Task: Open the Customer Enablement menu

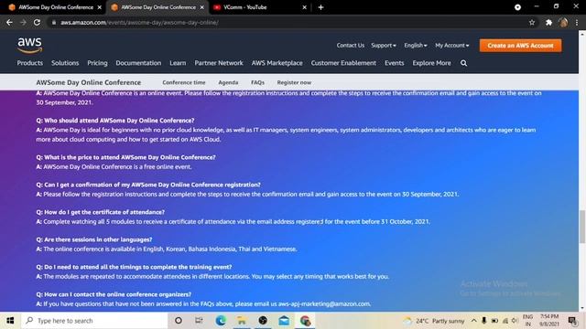Action: tap(343, 63)
